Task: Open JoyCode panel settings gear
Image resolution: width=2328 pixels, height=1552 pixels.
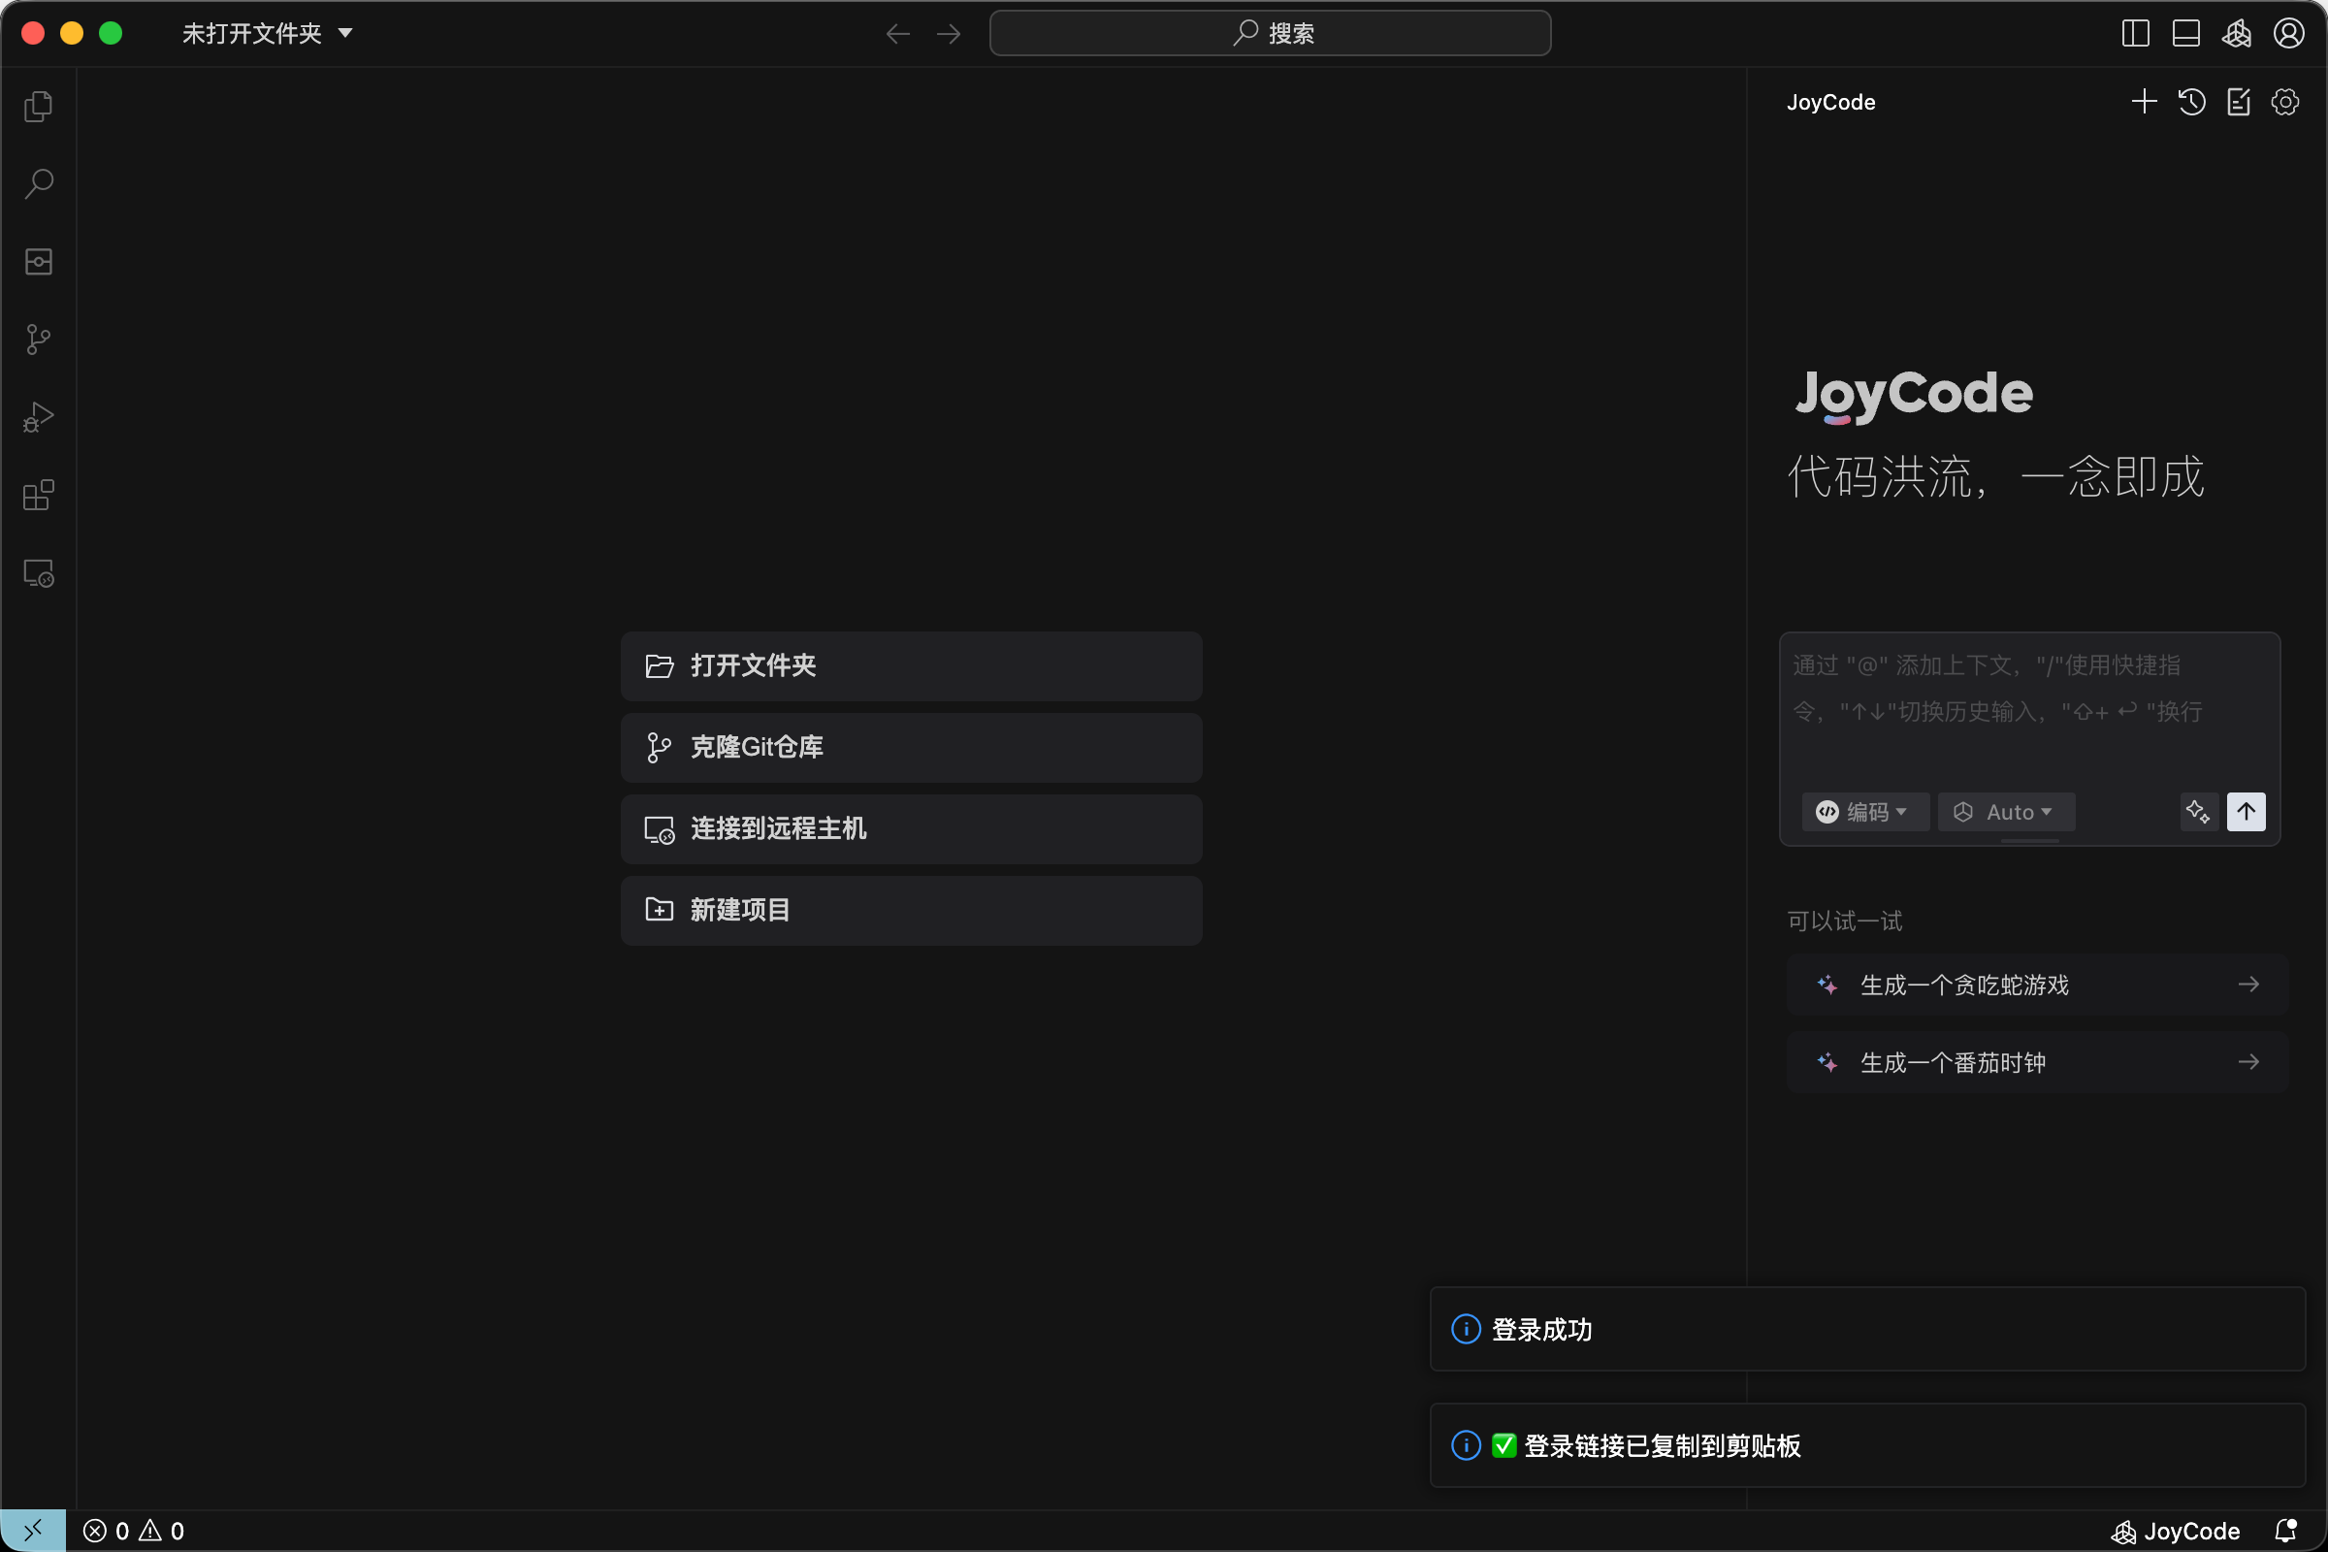Action: coord(2285,102)
